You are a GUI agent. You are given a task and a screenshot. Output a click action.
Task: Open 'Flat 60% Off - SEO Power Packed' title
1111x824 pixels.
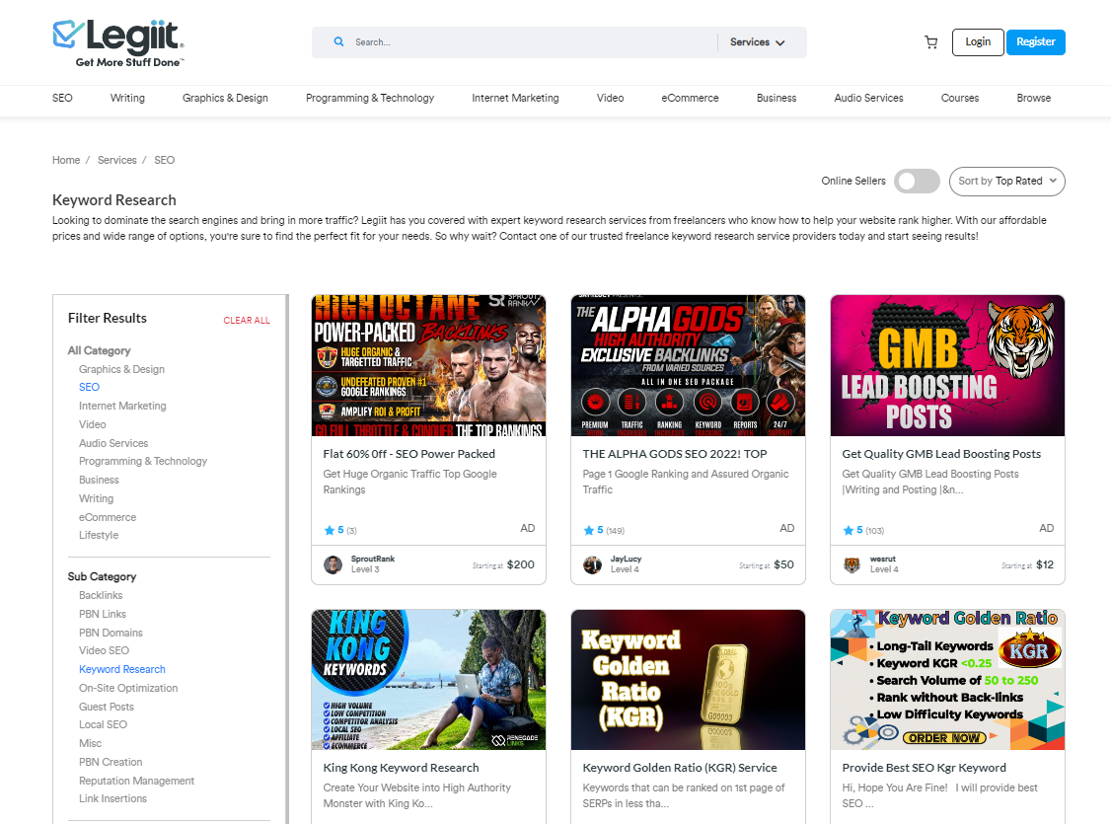[x=408, y=454]
